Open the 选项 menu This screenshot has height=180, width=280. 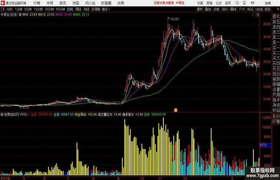[228, 3]
